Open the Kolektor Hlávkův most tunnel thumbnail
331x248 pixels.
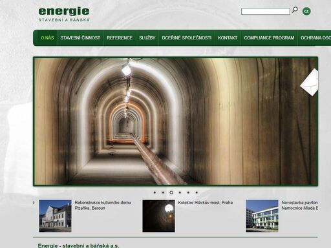tap(158, 216)
